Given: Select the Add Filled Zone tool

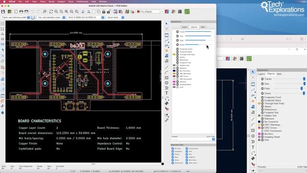Looking at the screenshot, I should click(166, 56).
